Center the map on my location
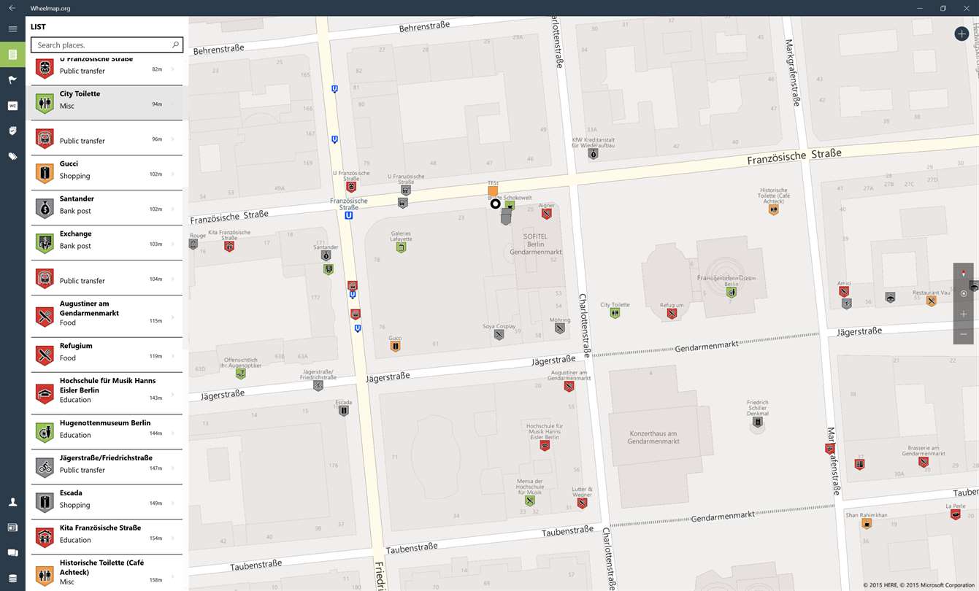The image size is (979, 591). tap(964, 293)
